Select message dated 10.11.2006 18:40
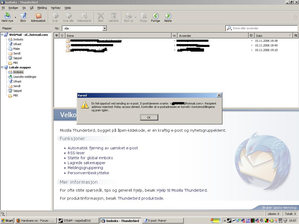299x224 pixels. point(176,45)
